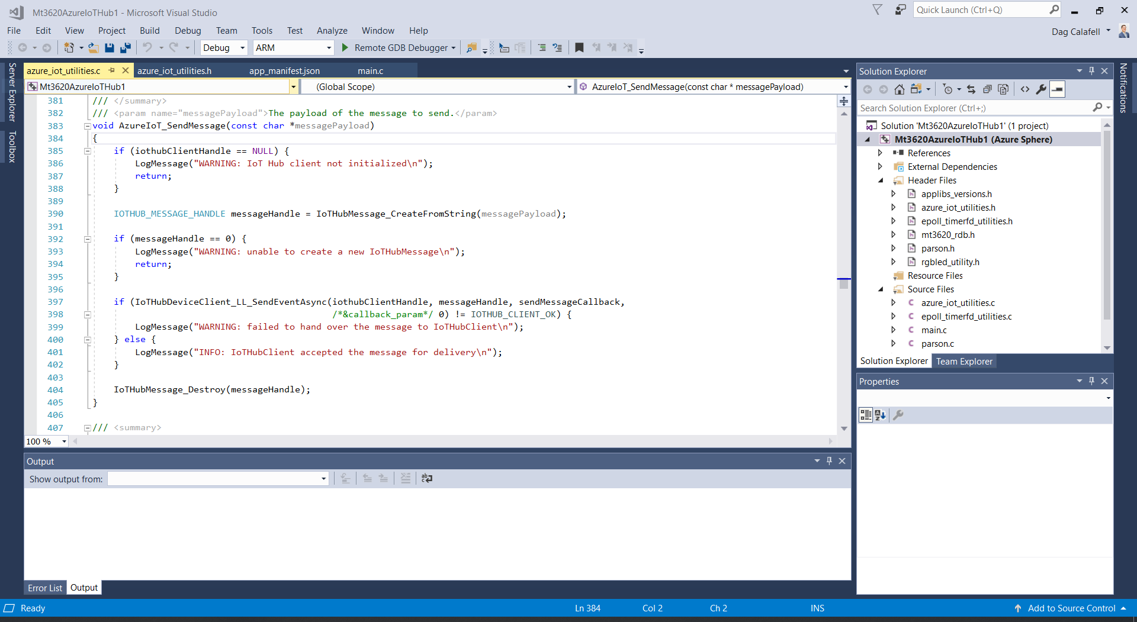The height and width of the screenshot is (622, 1137).
Task: Expand the References node
Action: coord(881,153)
